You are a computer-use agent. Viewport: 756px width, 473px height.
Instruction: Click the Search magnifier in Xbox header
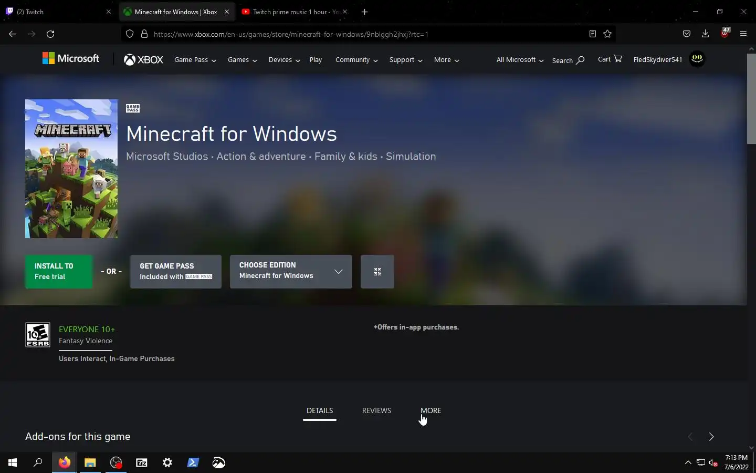(x=568, y=60)
